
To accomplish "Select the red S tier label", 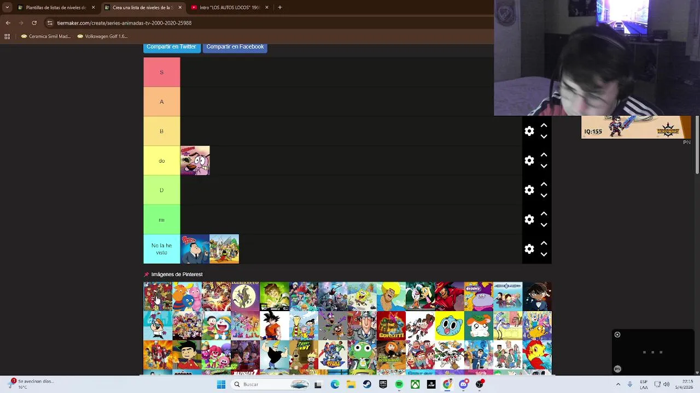I will click(161, 72).
